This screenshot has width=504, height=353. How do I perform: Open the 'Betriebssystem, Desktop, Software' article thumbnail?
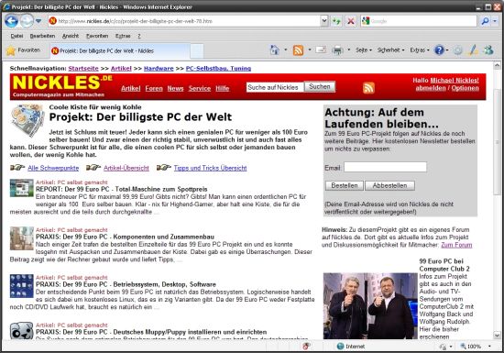point(22,286)
